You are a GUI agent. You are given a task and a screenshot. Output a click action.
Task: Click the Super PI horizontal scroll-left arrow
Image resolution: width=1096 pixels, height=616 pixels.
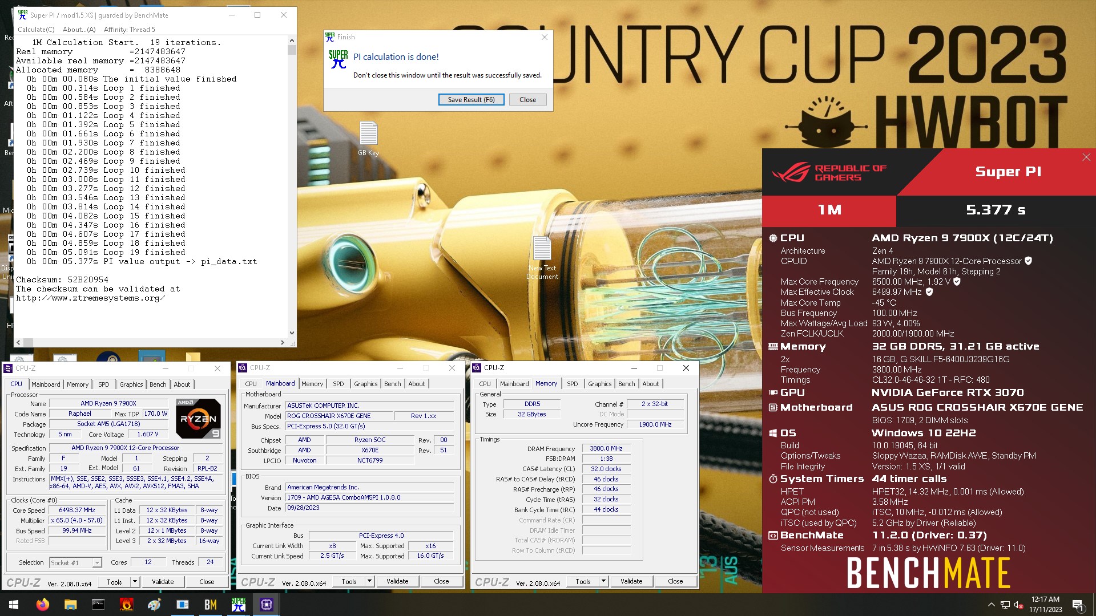pos(19,343)
